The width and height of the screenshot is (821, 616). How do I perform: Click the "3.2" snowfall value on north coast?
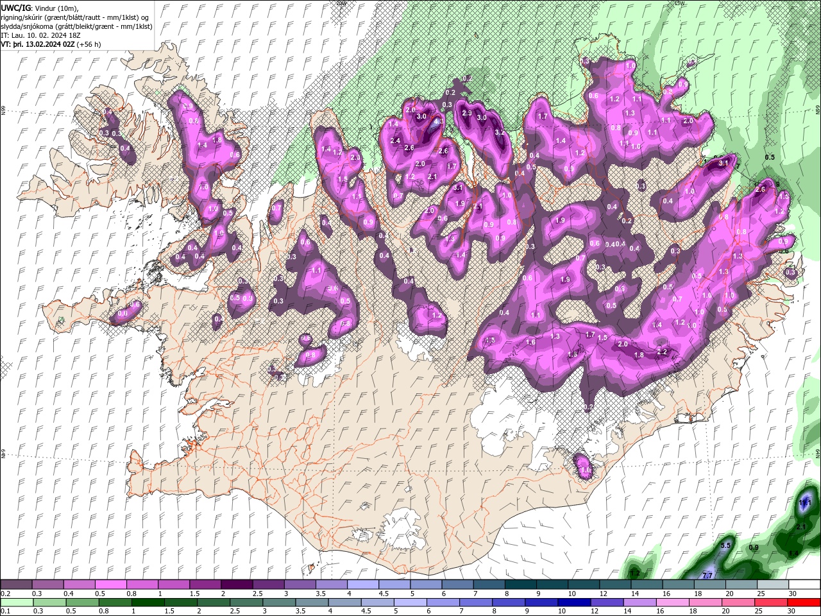tap(500, 132)
